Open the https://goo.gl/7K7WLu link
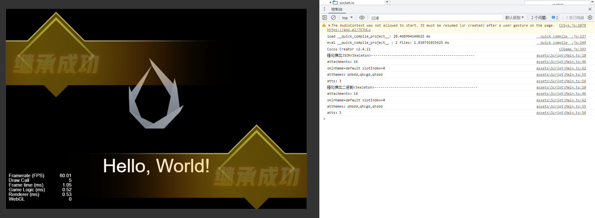This screenshot has width=595, height=218. [349, 30]
